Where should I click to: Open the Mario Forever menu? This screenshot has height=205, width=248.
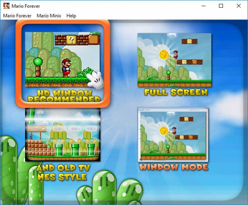click(x=17, y=16)
